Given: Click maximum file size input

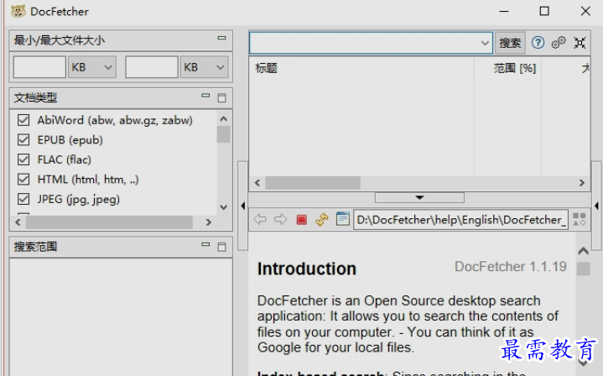Looking at the screenshot, I should click(x=152, y=67).
